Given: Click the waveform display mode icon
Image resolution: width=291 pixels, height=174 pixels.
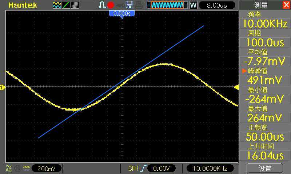Looking at the screenshot, I should click(57, 5).
